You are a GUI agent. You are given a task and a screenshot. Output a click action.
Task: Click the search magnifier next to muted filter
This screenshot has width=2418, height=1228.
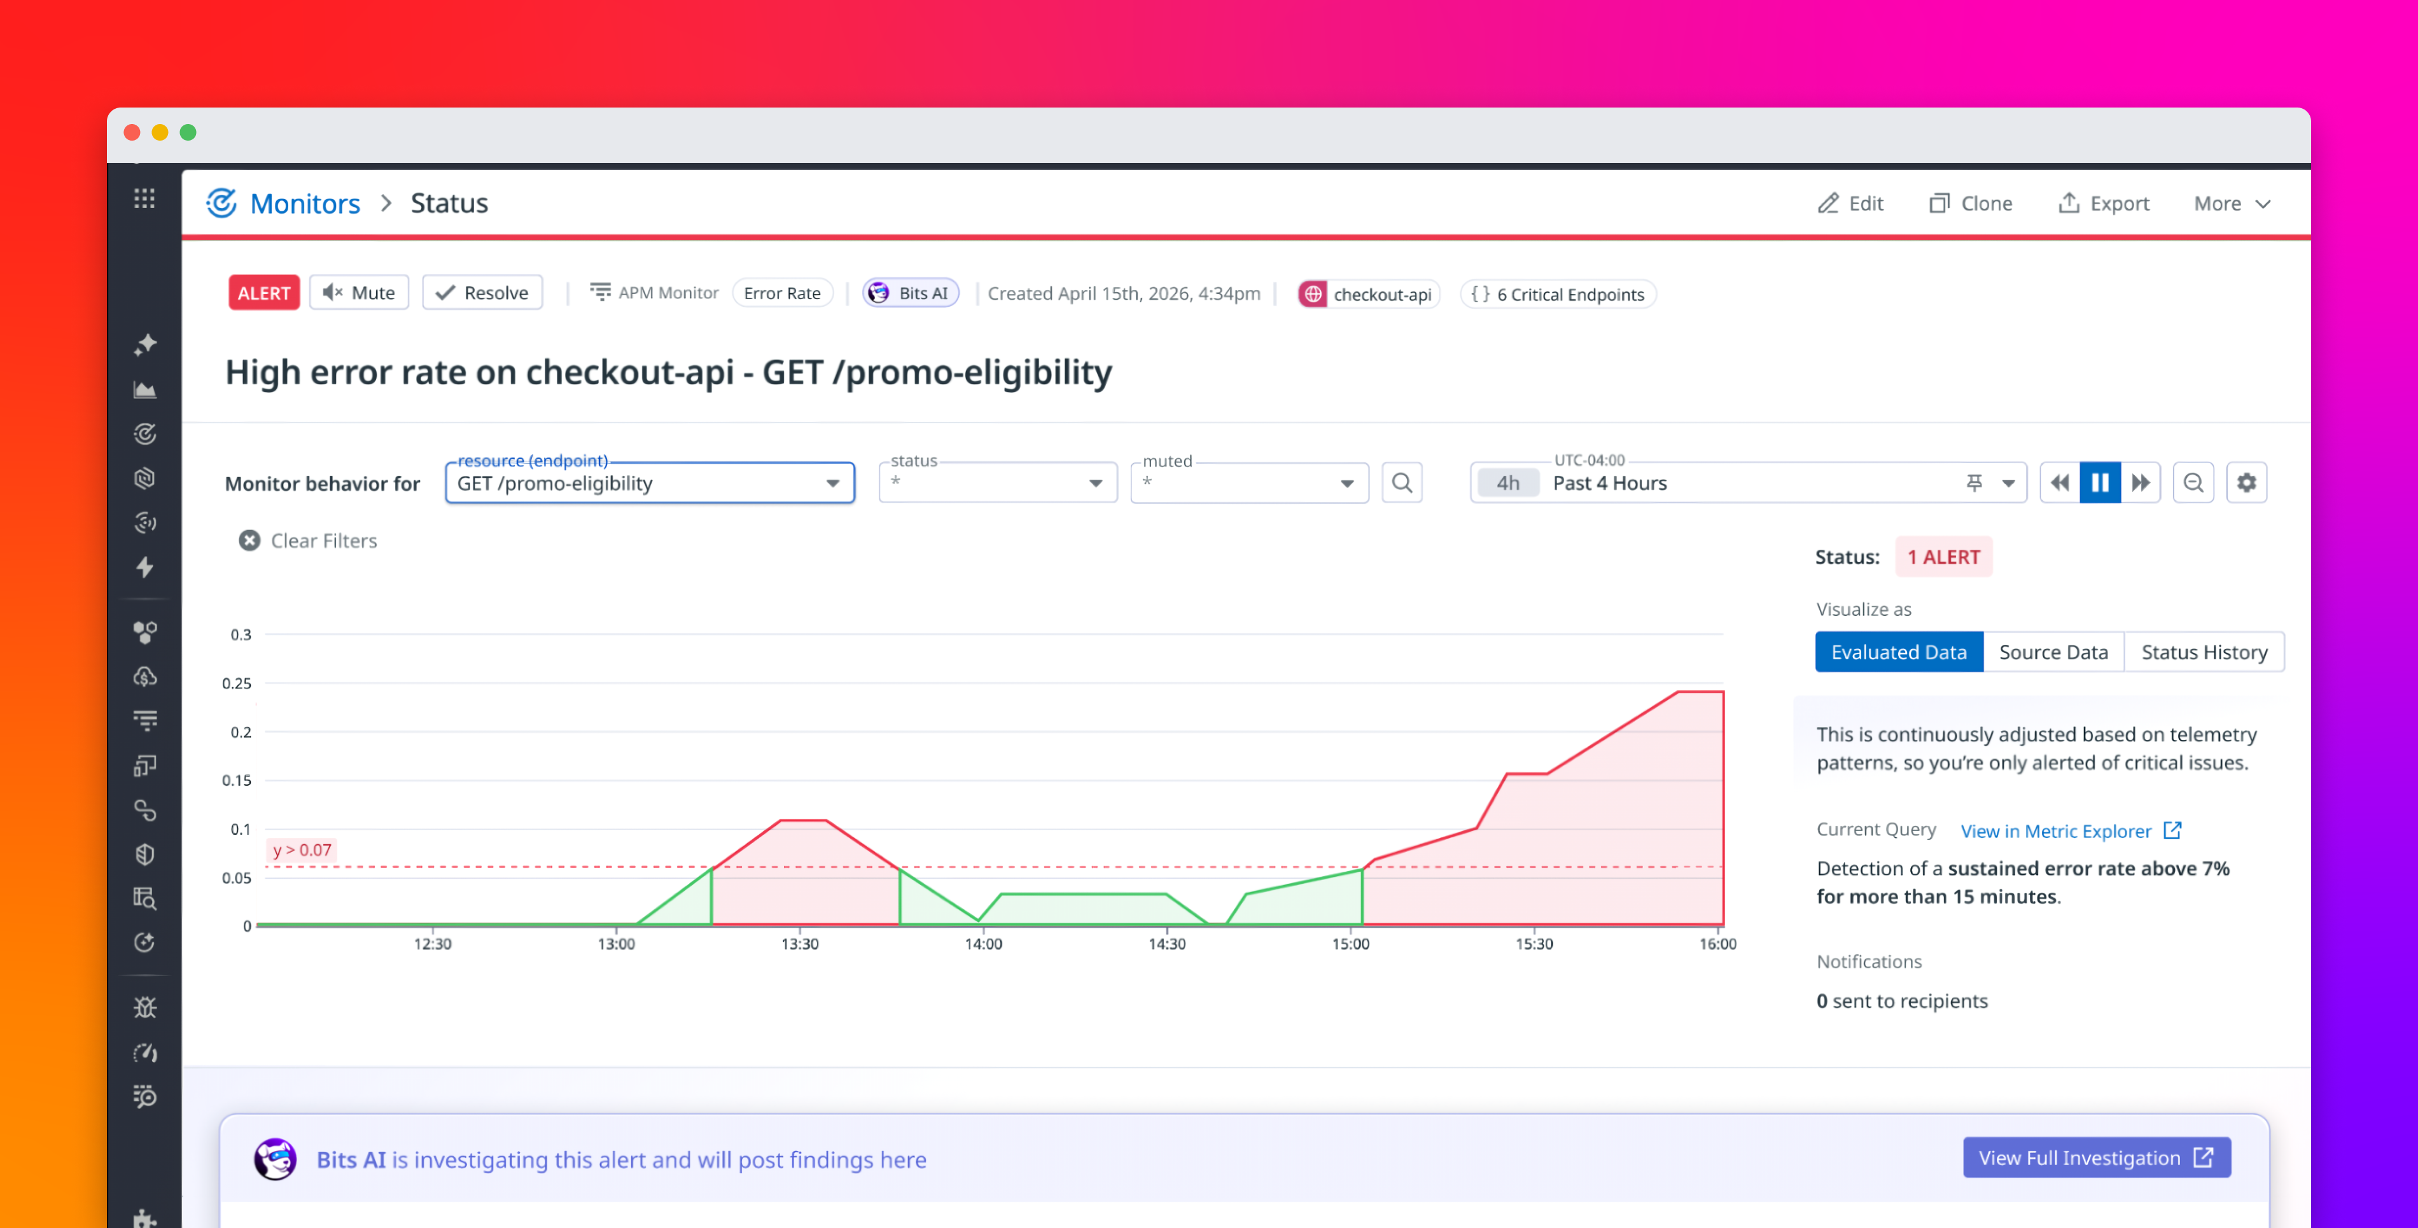click(1401, 482)
